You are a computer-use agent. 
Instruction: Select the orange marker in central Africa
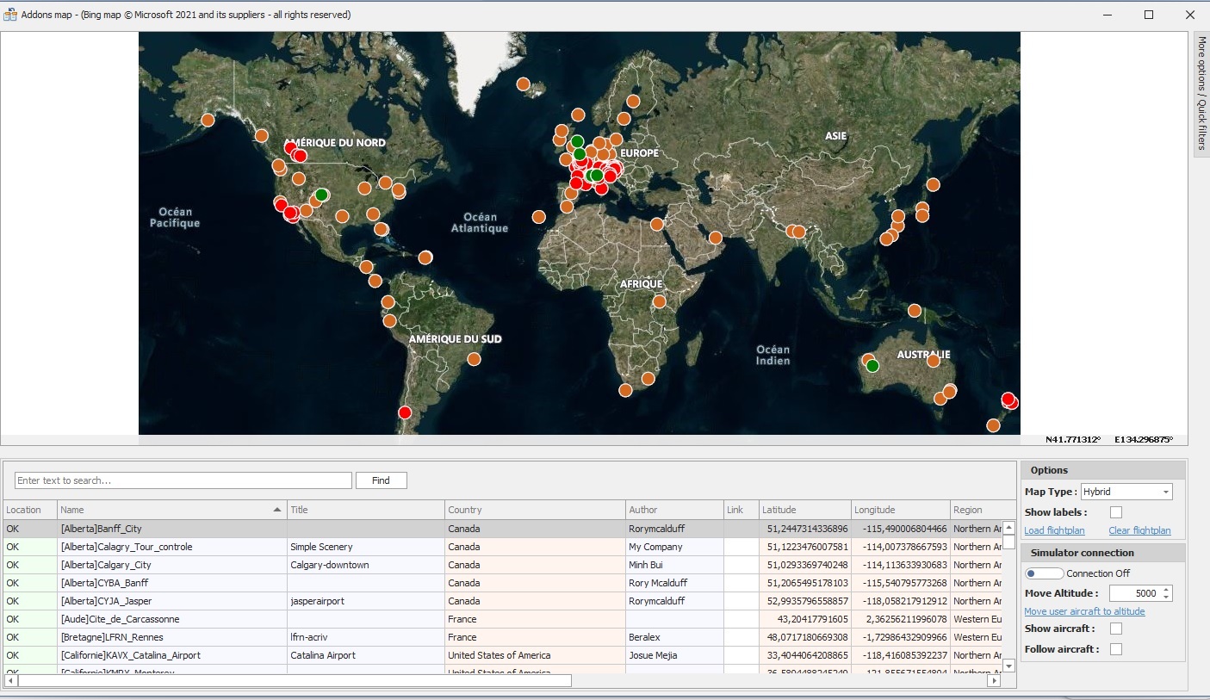pyautogui.click(x=659, y=301)
